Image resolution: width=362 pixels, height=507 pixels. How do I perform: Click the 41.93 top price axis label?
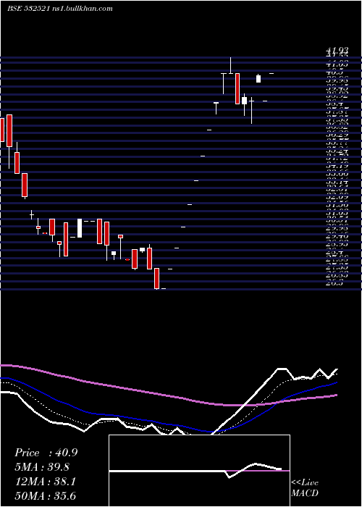[x=337, y=50]
